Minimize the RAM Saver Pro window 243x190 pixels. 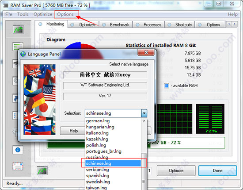[209, 4]
